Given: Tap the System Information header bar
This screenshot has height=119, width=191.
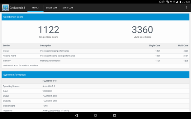Looking at the screenshot, I should pyautogui.click(x=95, y=75).
